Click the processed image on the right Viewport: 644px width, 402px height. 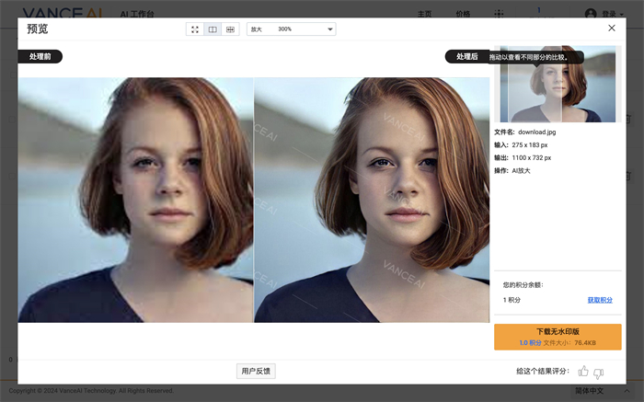pos(372,200)
